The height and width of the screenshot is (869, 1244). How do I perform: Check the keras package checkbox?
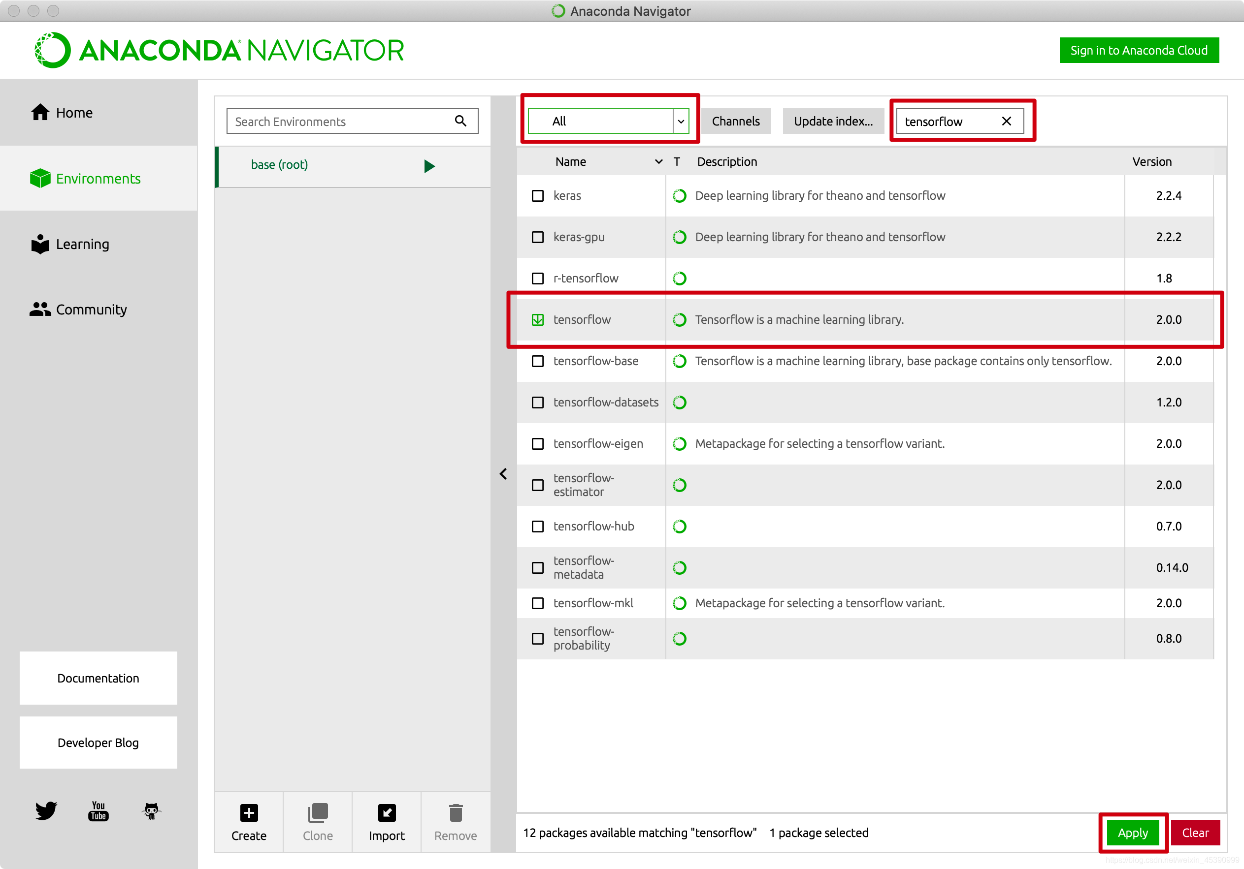537,195
